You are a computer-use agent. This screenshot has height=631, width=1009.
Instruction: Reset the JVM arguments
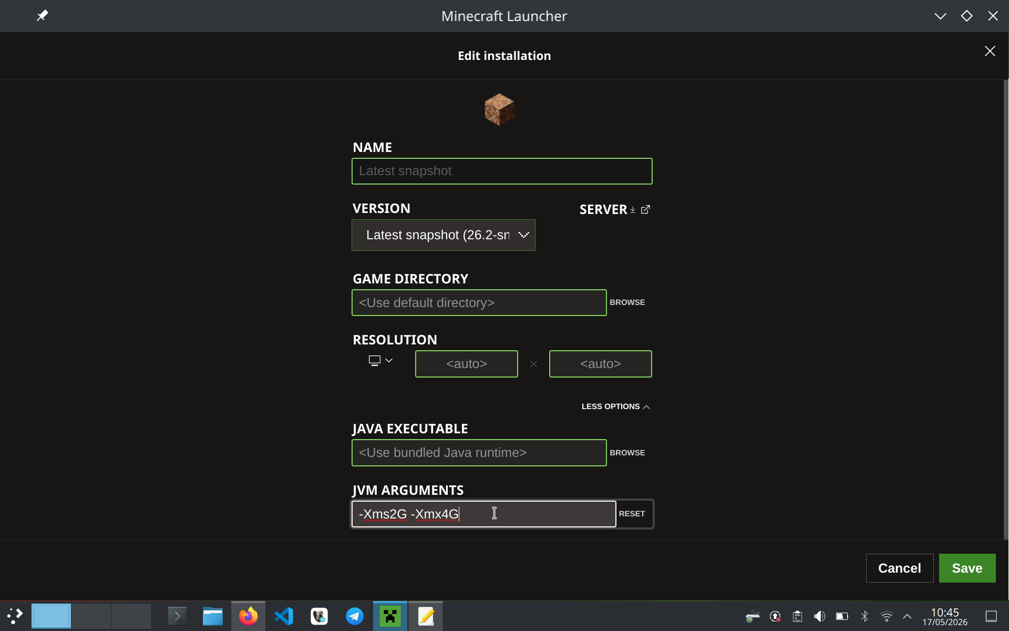pos(632,514)
